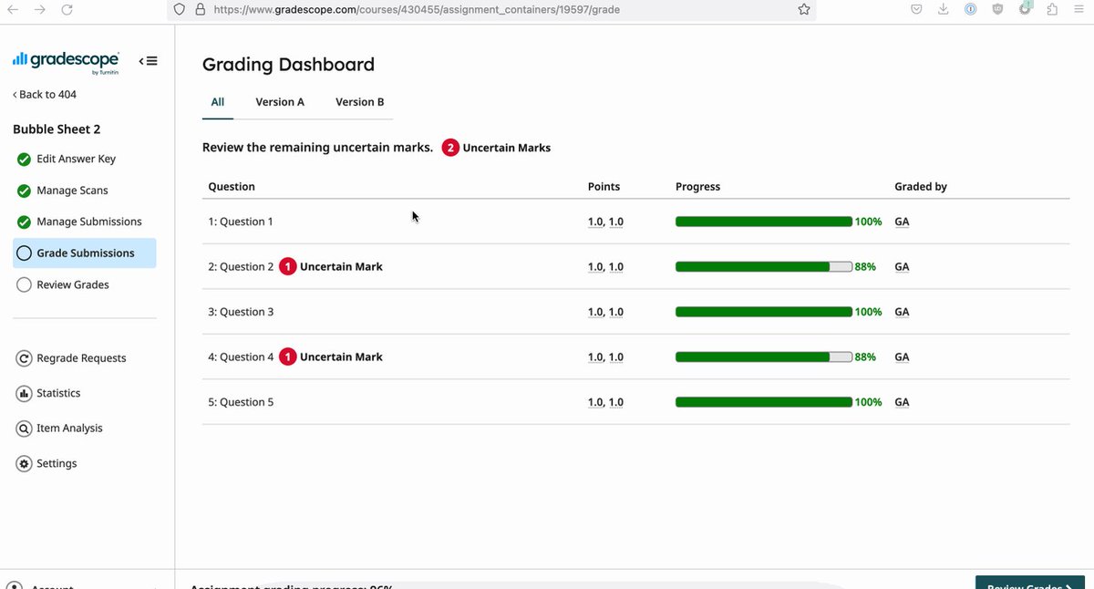The width and height of the screenshot is (1094, 589).
Task: Click GA grader initials for Question 3
Action: 902,312
